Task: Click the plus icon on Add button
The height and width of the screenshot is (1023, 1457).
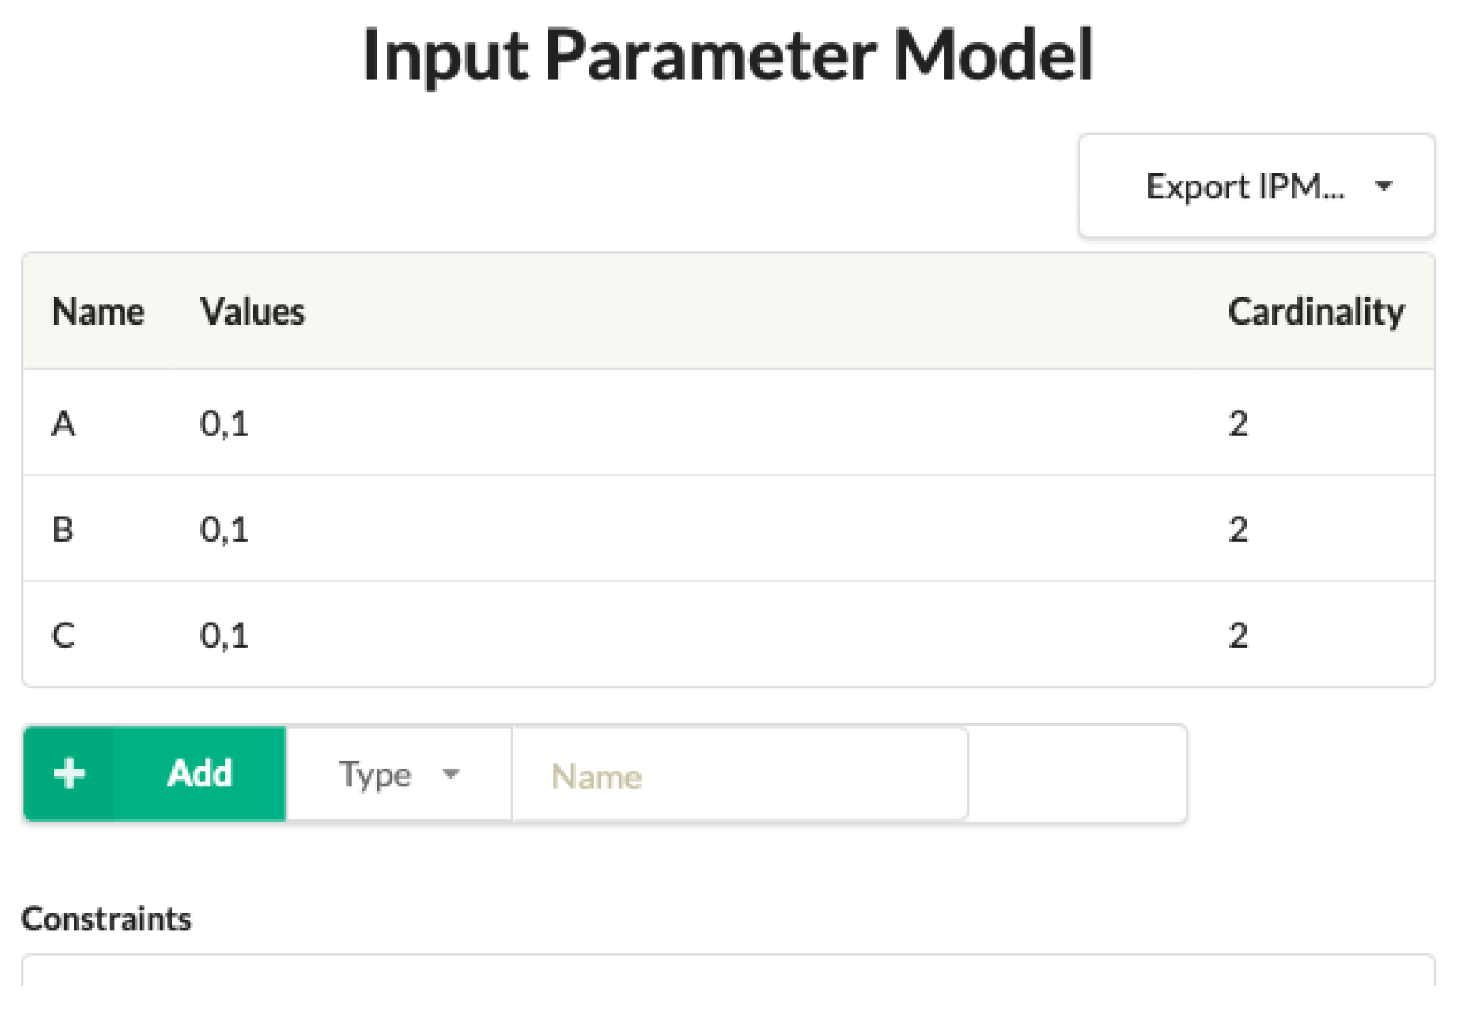Action: (x=69, y=773)
